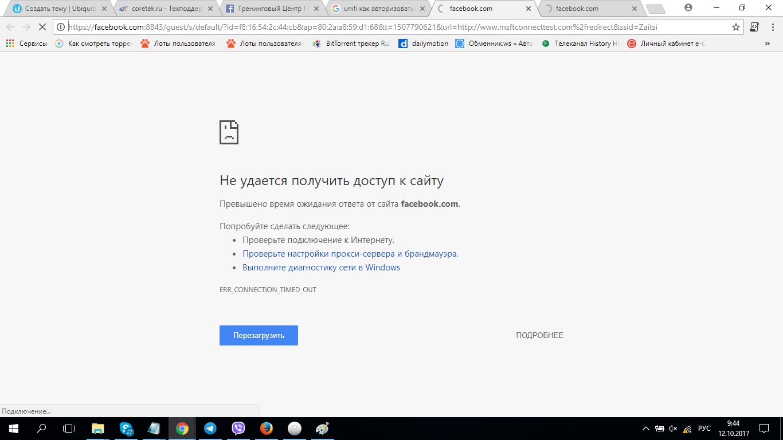Screen dimensions: 783x440
Task: Open the second Лоты пользователя bookmark
Action: coord(266,44)
